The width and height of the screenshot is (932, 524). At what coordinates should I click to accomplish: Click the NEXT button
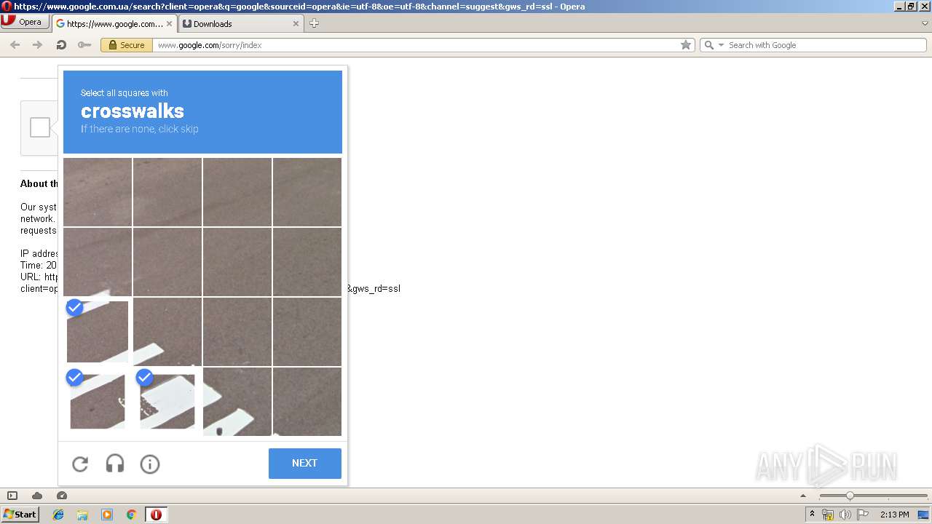304,464
